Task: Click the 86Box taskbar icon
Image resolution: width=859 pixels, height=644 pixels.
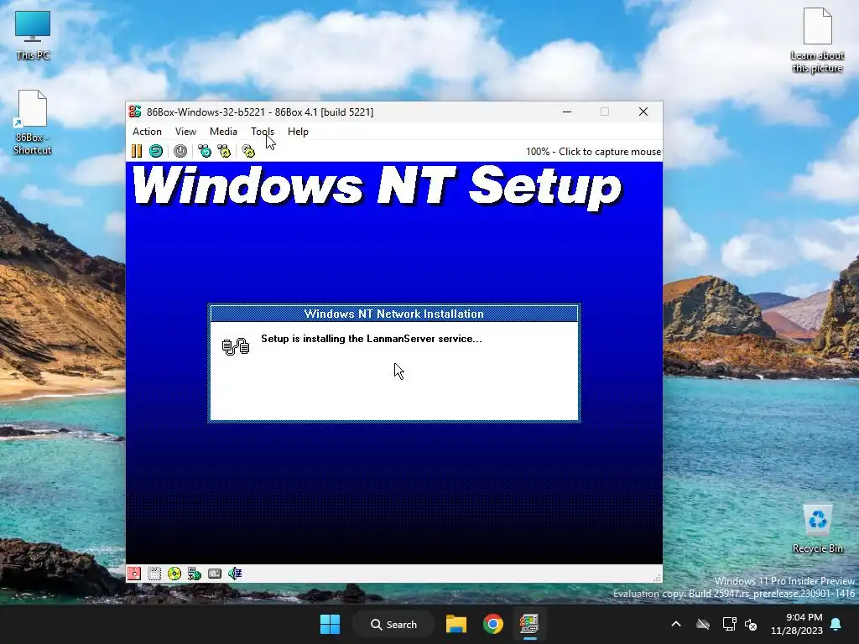Action: (x=529, y=624)
